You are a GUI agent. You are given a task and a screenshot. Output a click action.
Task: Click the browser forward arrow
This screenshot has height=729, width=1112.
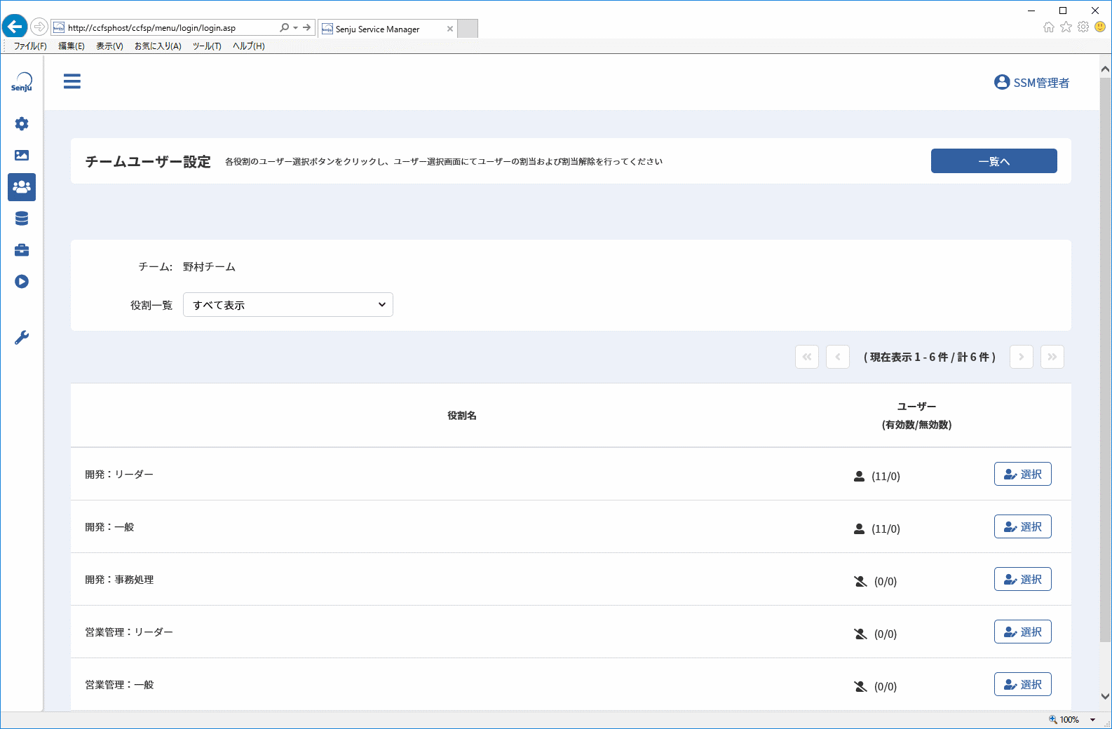(x=39, y=27)
